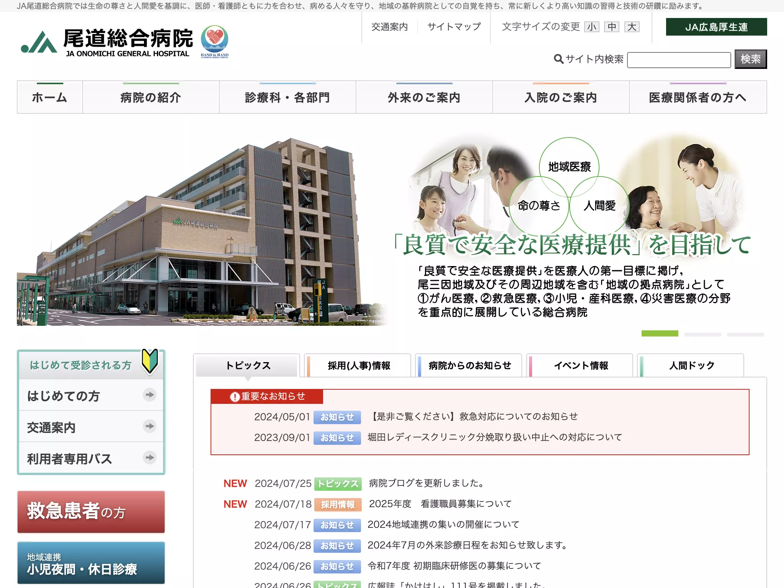Select the second slideshow indicator bar
Screen dimensions: 784x588
click(x=702, y=334)
